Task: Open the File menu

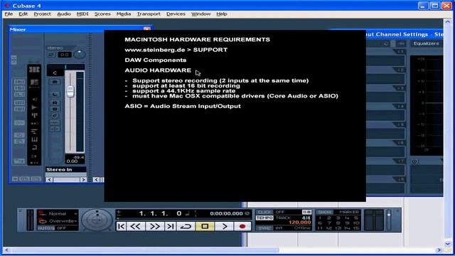Action: 9,14
